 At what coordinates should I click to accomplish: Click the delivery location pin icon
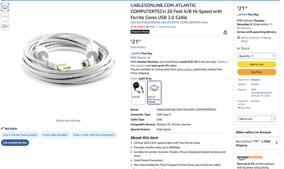(239, 38)
